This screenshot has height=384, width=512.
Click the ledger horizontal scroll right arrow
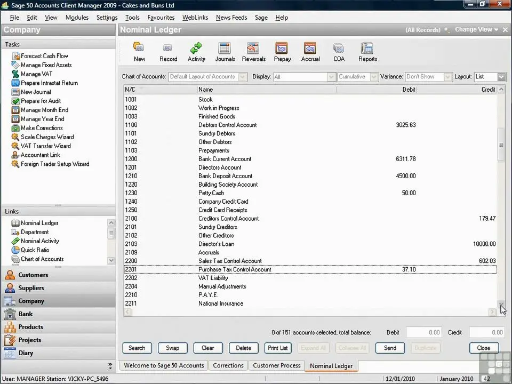pos(492,312)
